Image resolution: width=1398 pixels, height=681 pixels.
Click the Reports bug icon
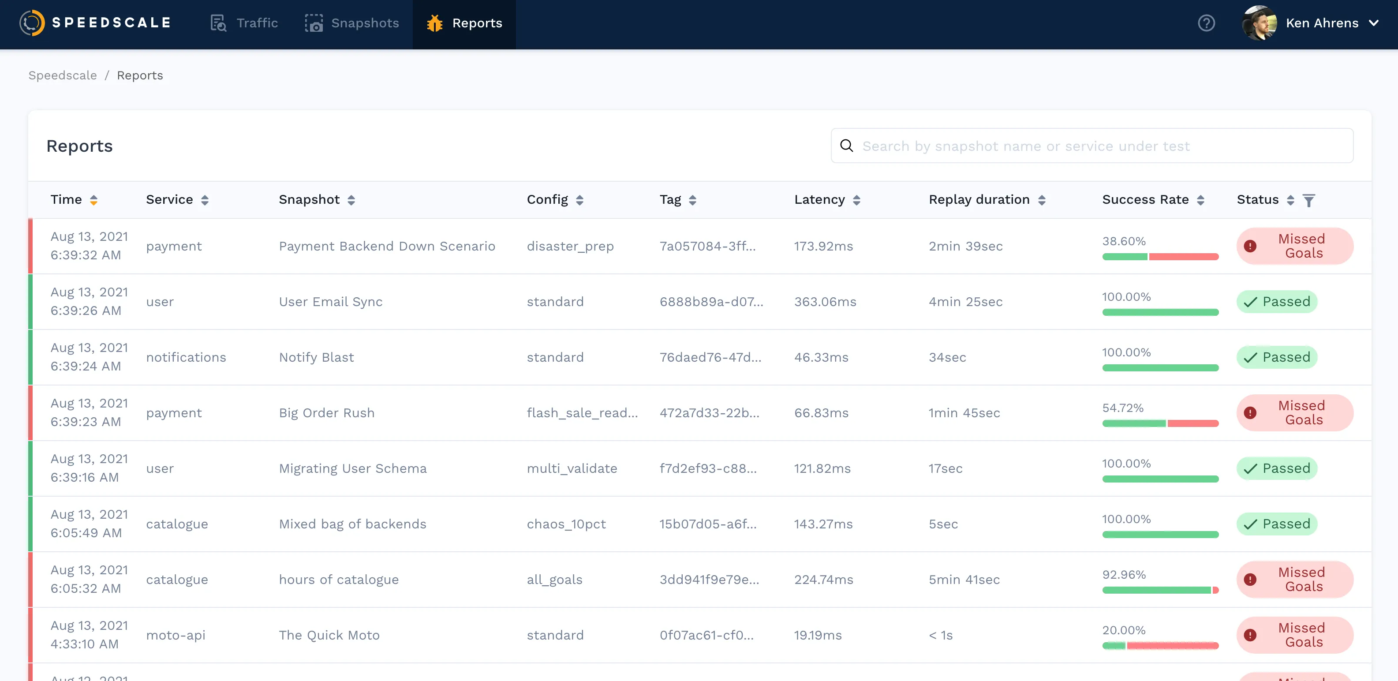click(x=435, y=23)
